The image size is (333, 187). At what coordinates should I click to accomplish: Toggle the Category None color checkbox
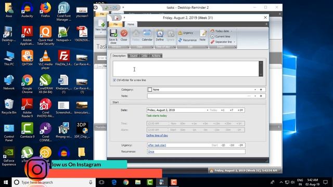[150, 90]
